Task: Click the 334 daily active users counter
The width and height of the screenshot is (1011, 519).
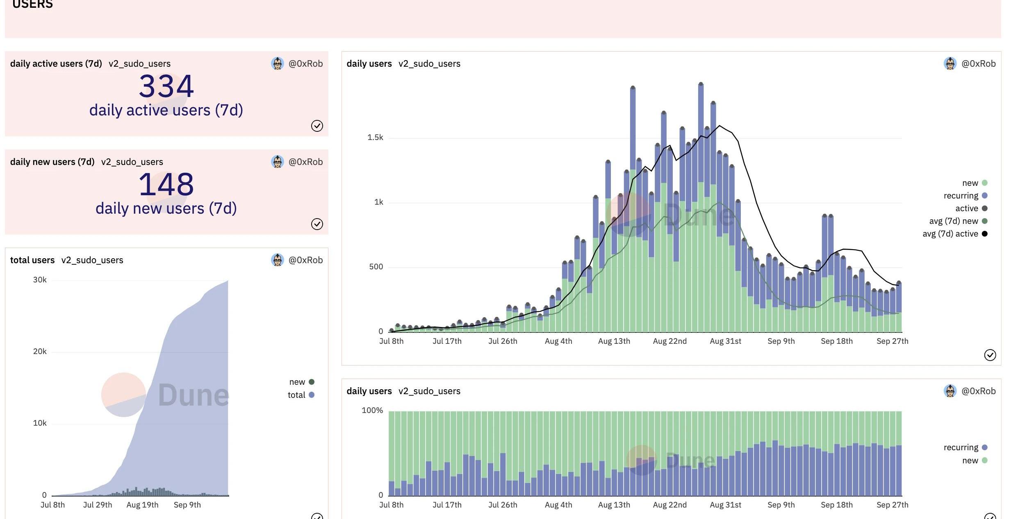Action: point(166,86)
